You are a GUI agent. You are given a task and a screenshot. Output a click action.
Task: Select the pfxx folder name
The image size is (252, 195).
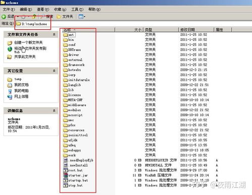coord(72,125)
